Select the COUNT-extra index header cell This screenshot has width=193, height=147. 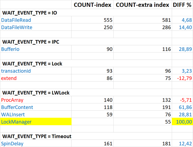point(142,5)
